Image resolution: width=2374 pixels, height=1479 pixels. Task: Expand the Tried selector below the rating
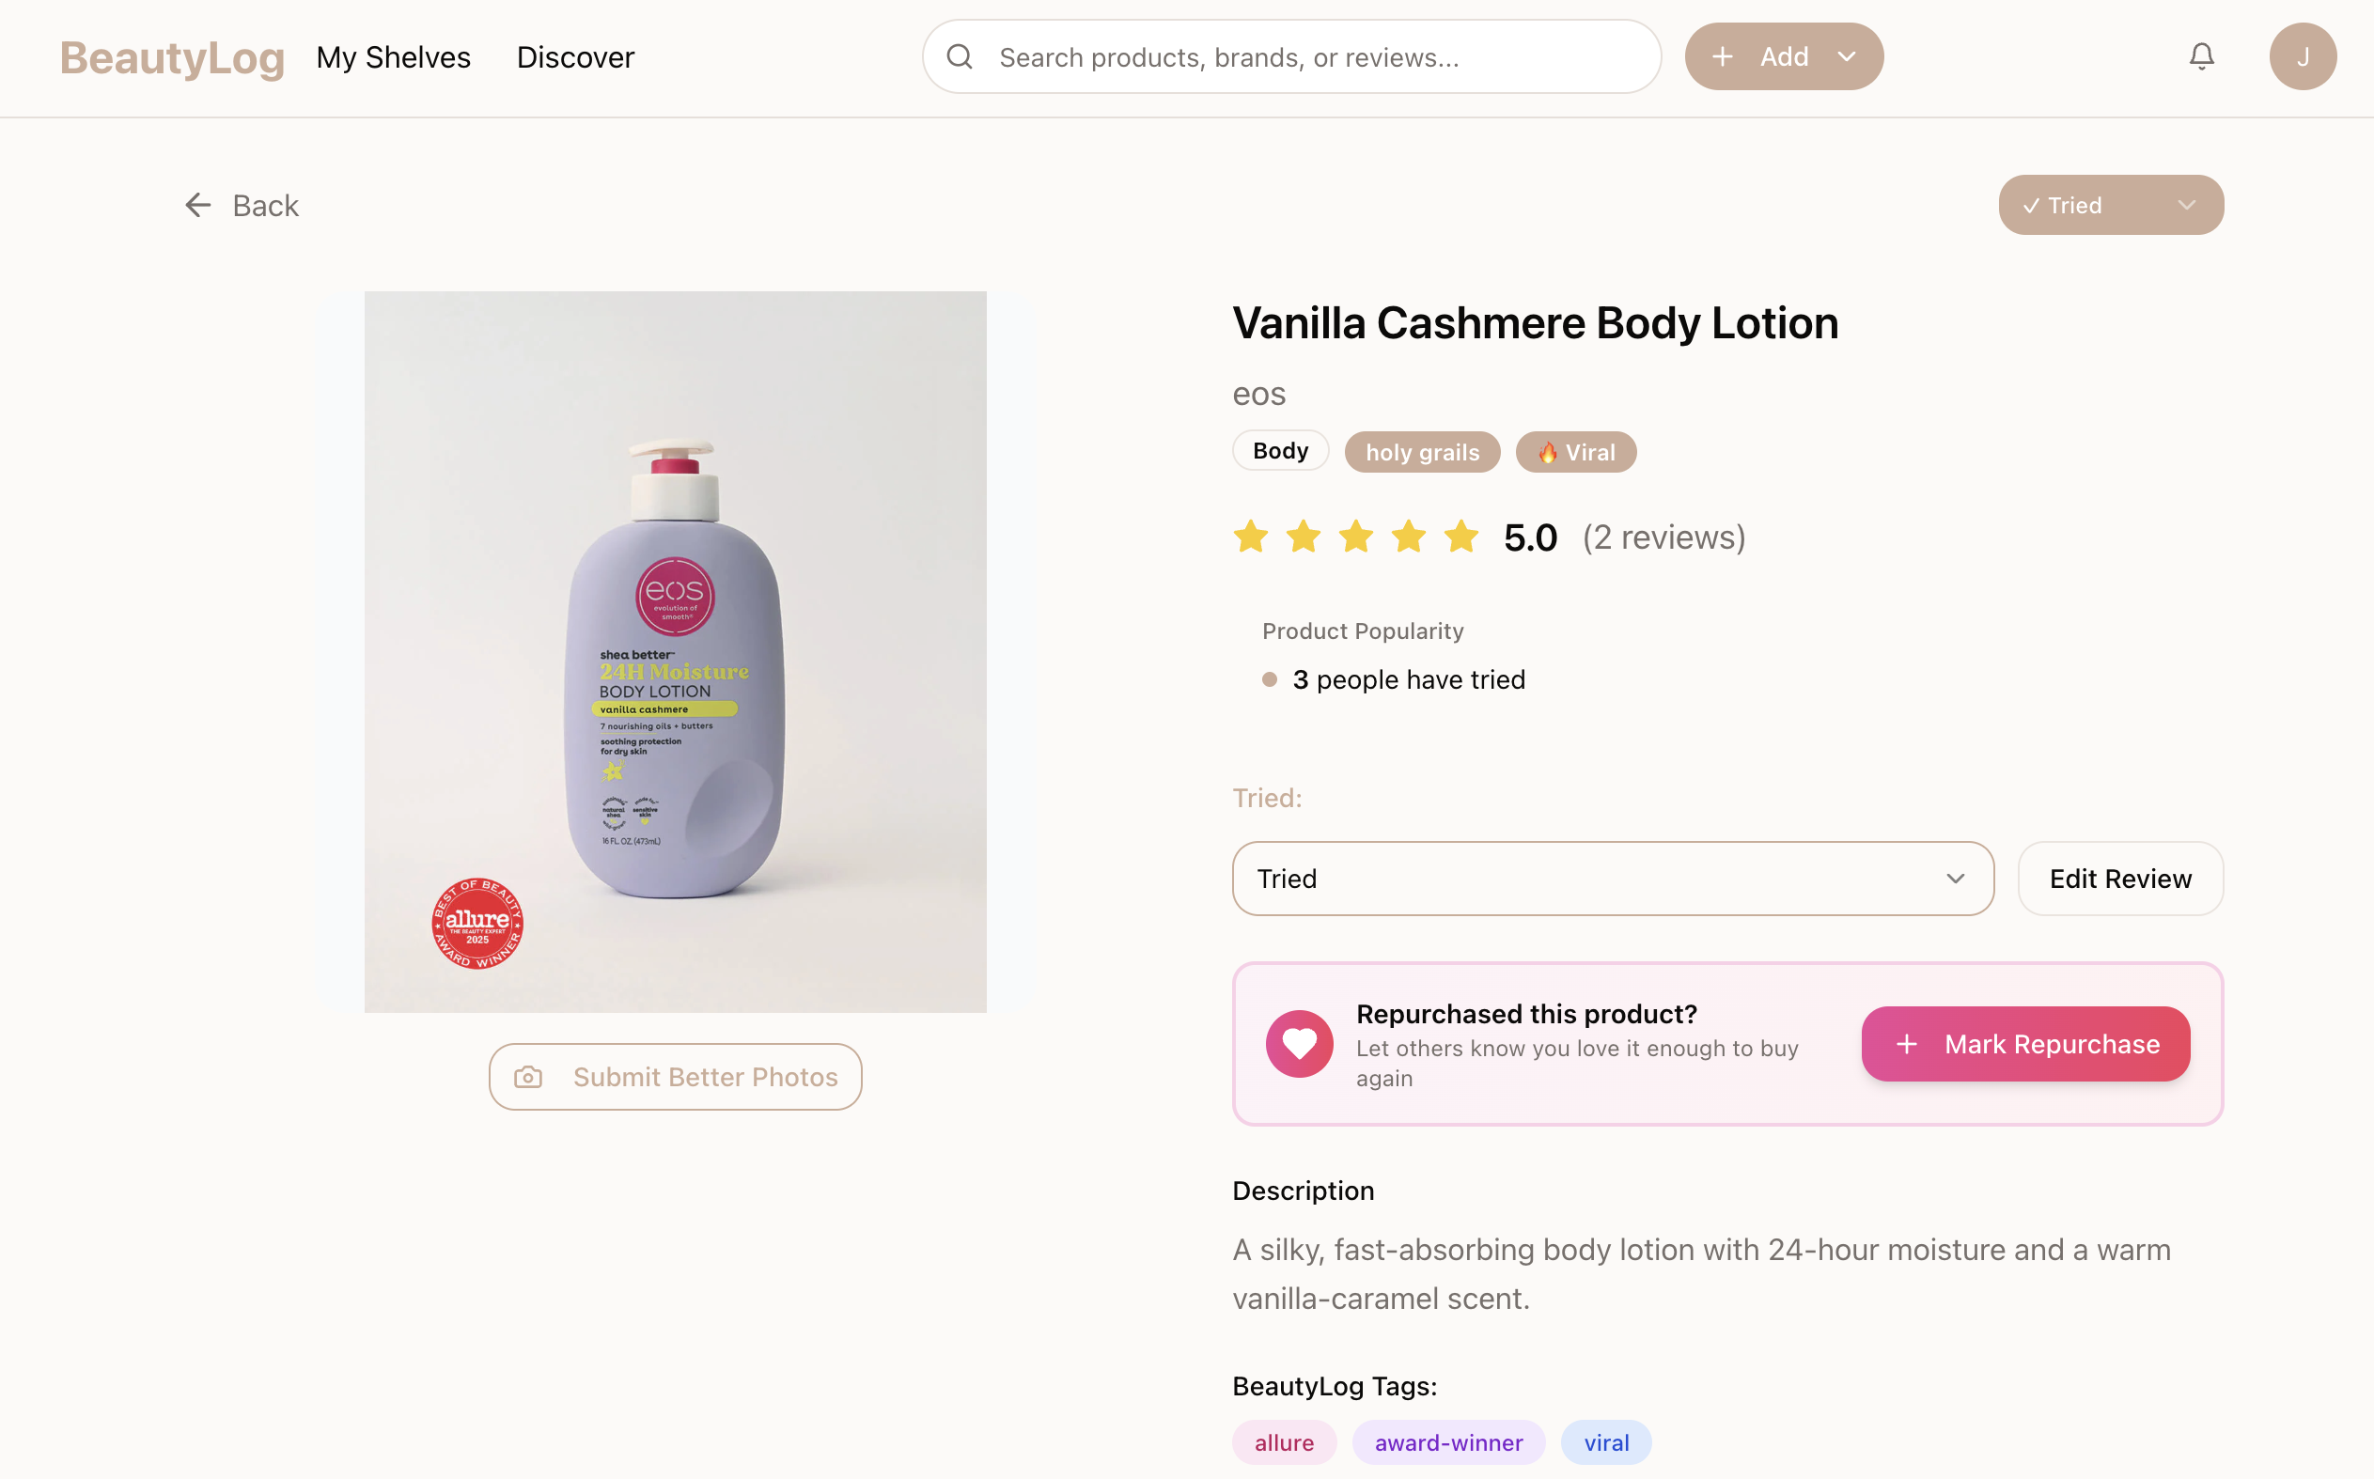coord(1611,879)
